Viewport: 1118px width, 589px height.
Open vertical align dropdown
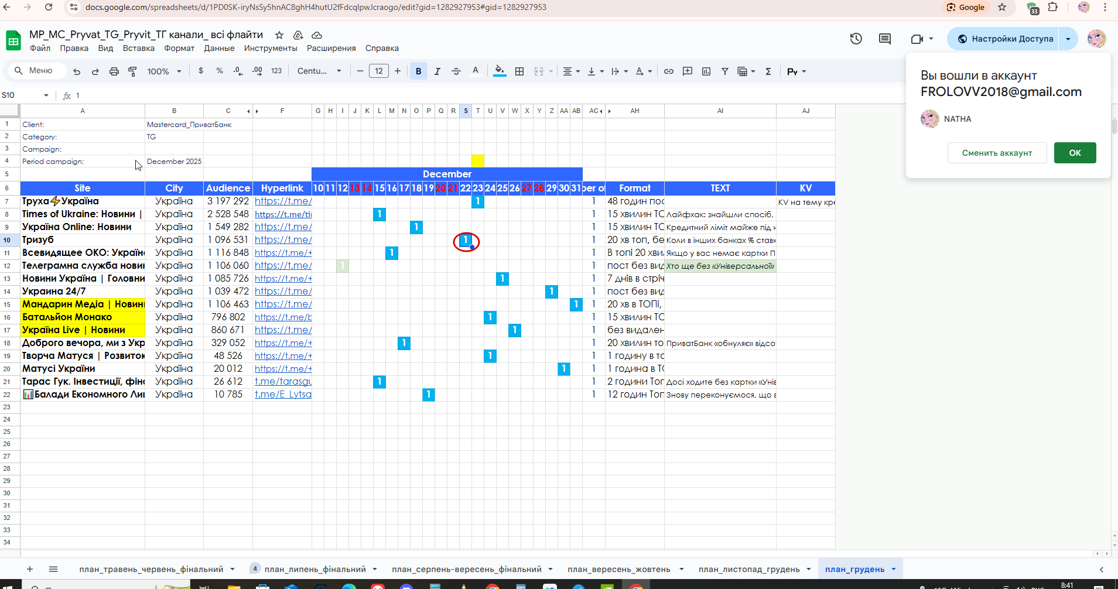(595, 71)
